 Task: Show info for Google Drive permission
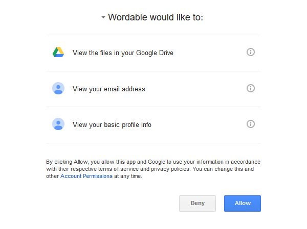click(x=250, y=52)
